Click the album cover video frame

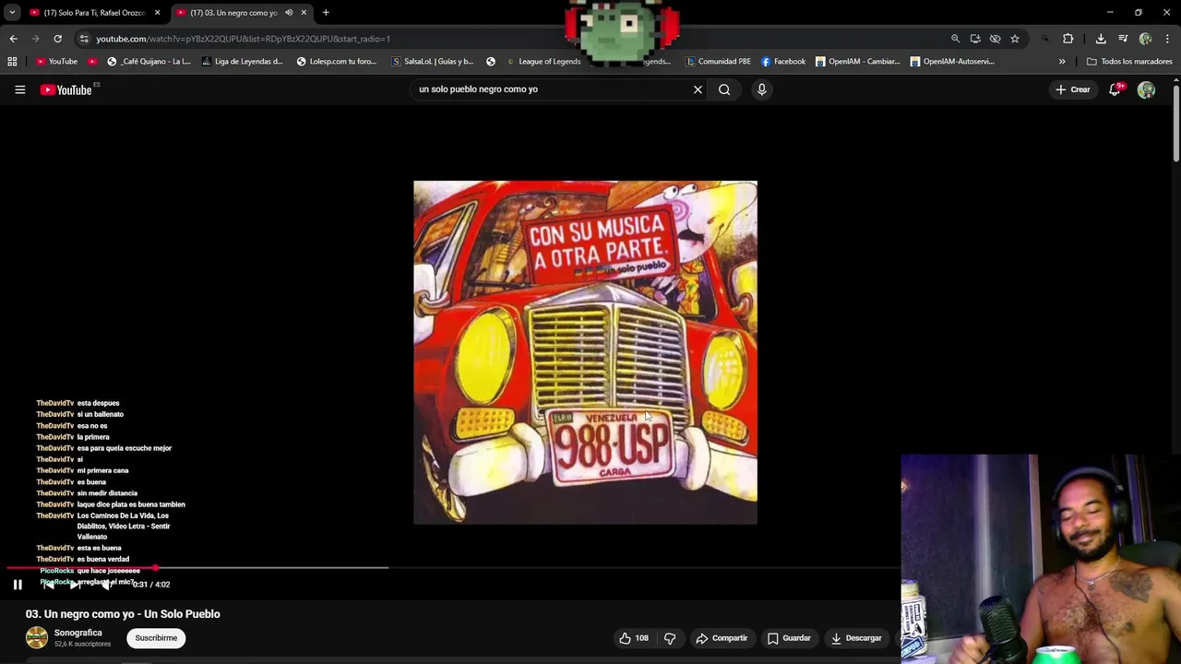(x=585, y=352)
